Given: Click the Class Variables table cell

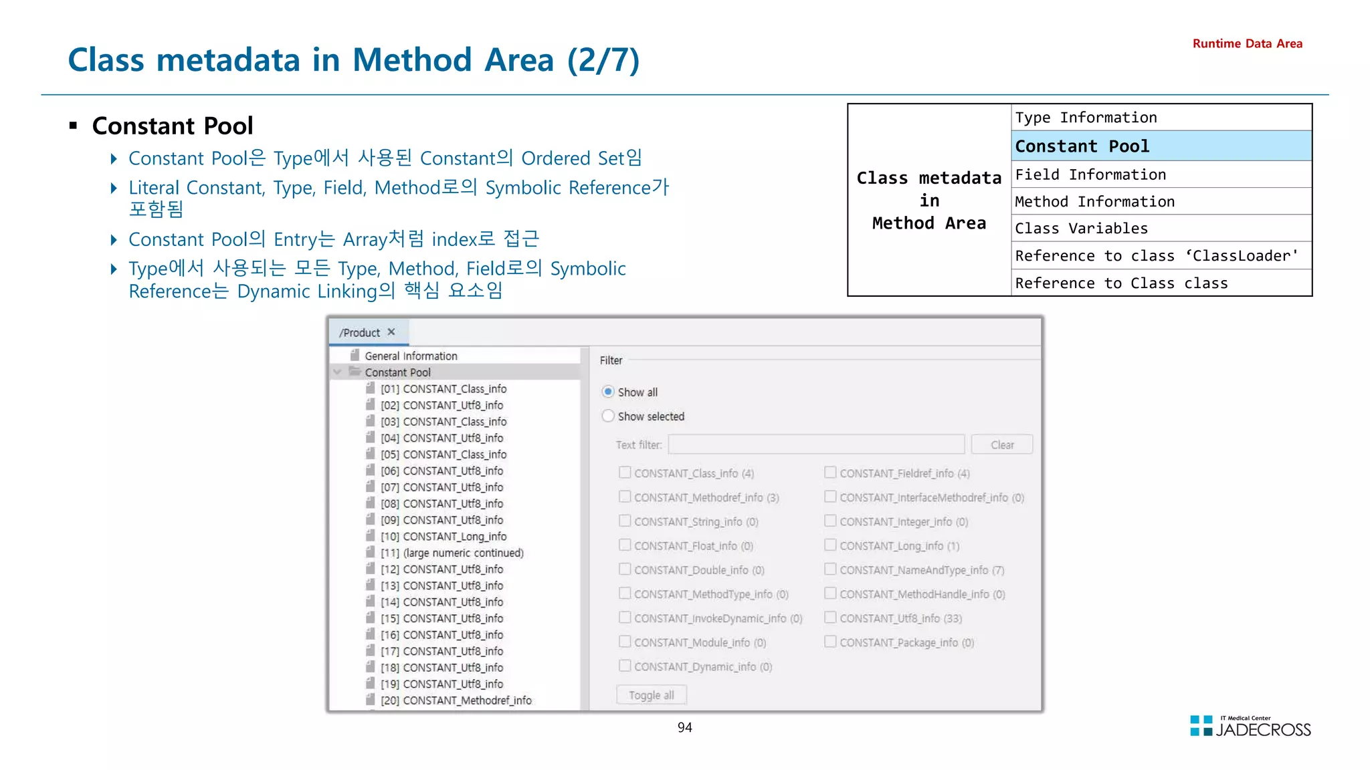Looking at the screenshot, I should pos(1161,228).
